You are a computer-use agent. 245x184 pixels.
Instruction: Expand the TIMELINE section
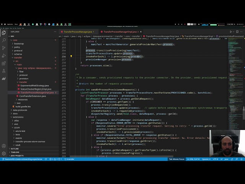pos(15,152)
